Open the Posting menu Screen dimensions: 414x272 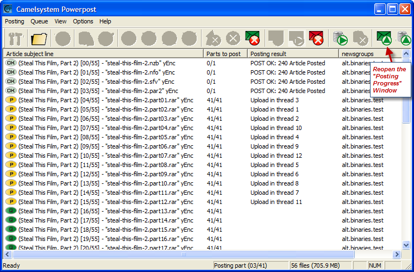coord(15,21)
